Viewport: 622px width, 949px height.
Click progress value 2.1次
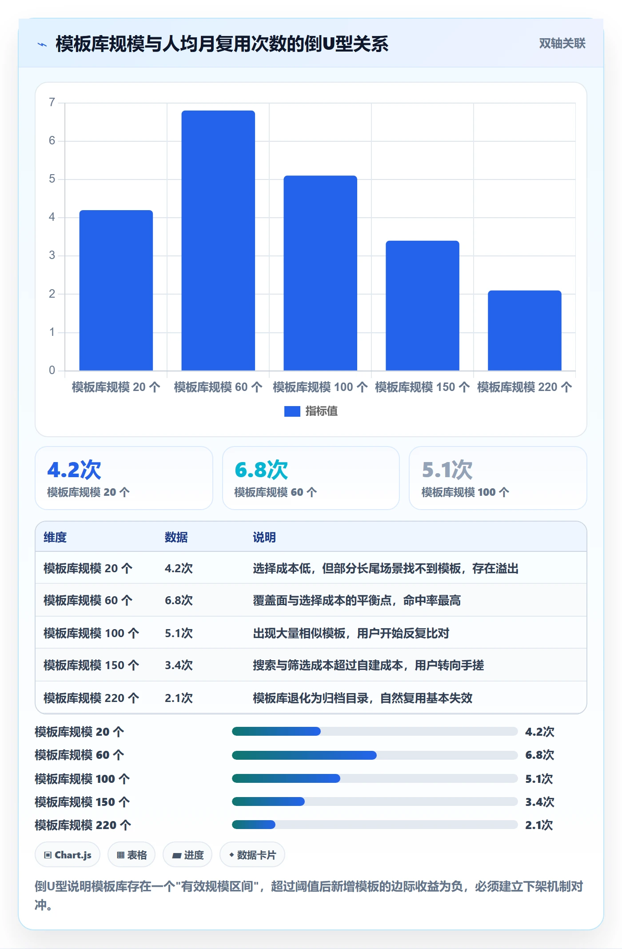539,825
